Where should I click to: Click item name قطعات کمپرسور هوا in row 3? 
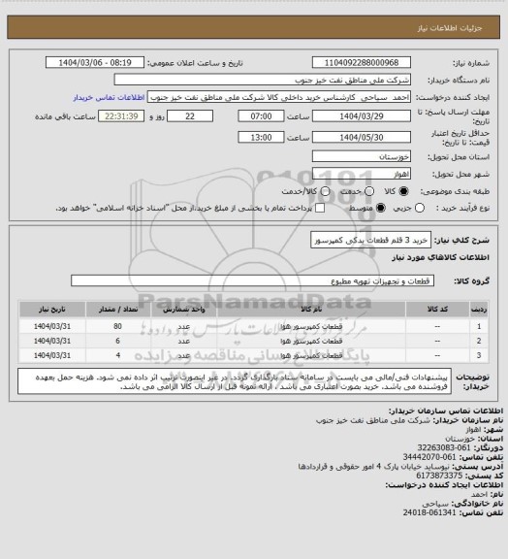pyautogui.click(x=311, y=355)
